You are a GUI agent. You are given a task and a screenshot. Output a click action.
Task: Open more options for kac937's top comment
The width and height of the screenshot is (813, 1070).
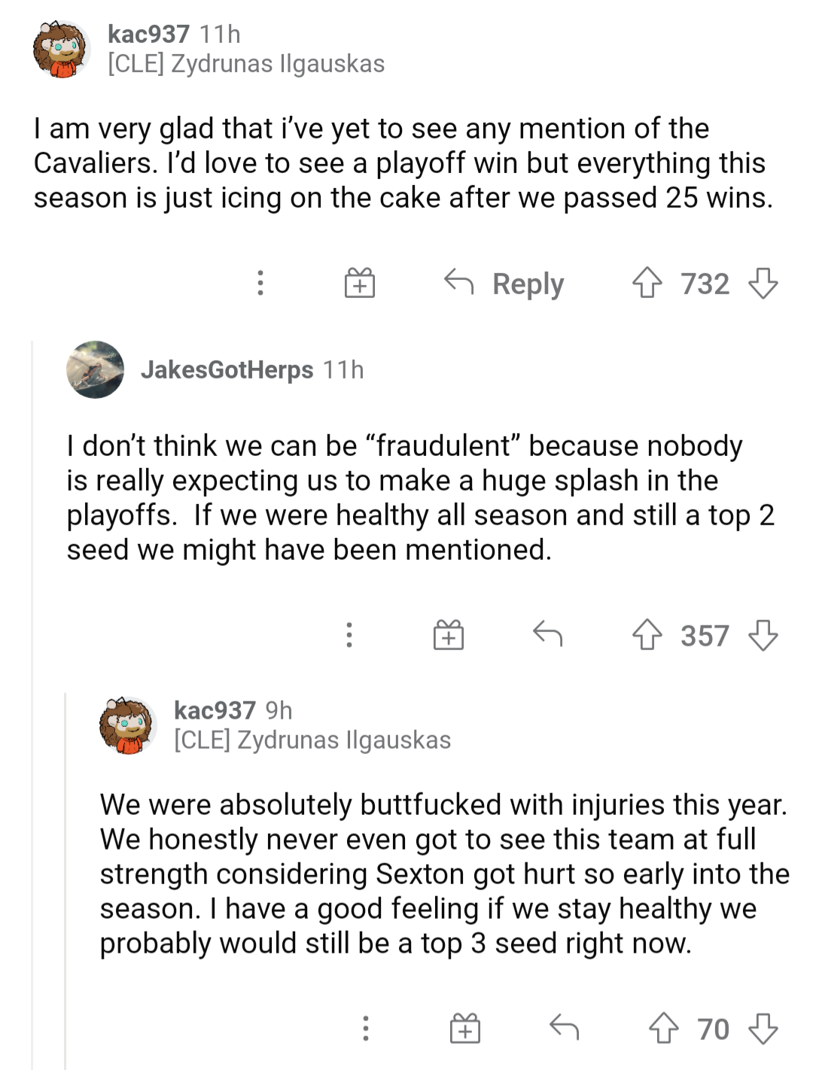pos(260,284)
